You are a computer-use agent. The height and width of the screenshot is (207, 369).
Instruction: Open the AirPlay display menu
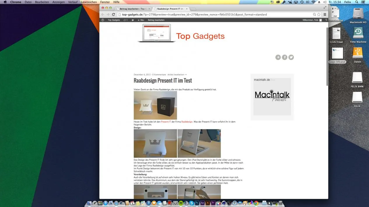tap(296, 2)
